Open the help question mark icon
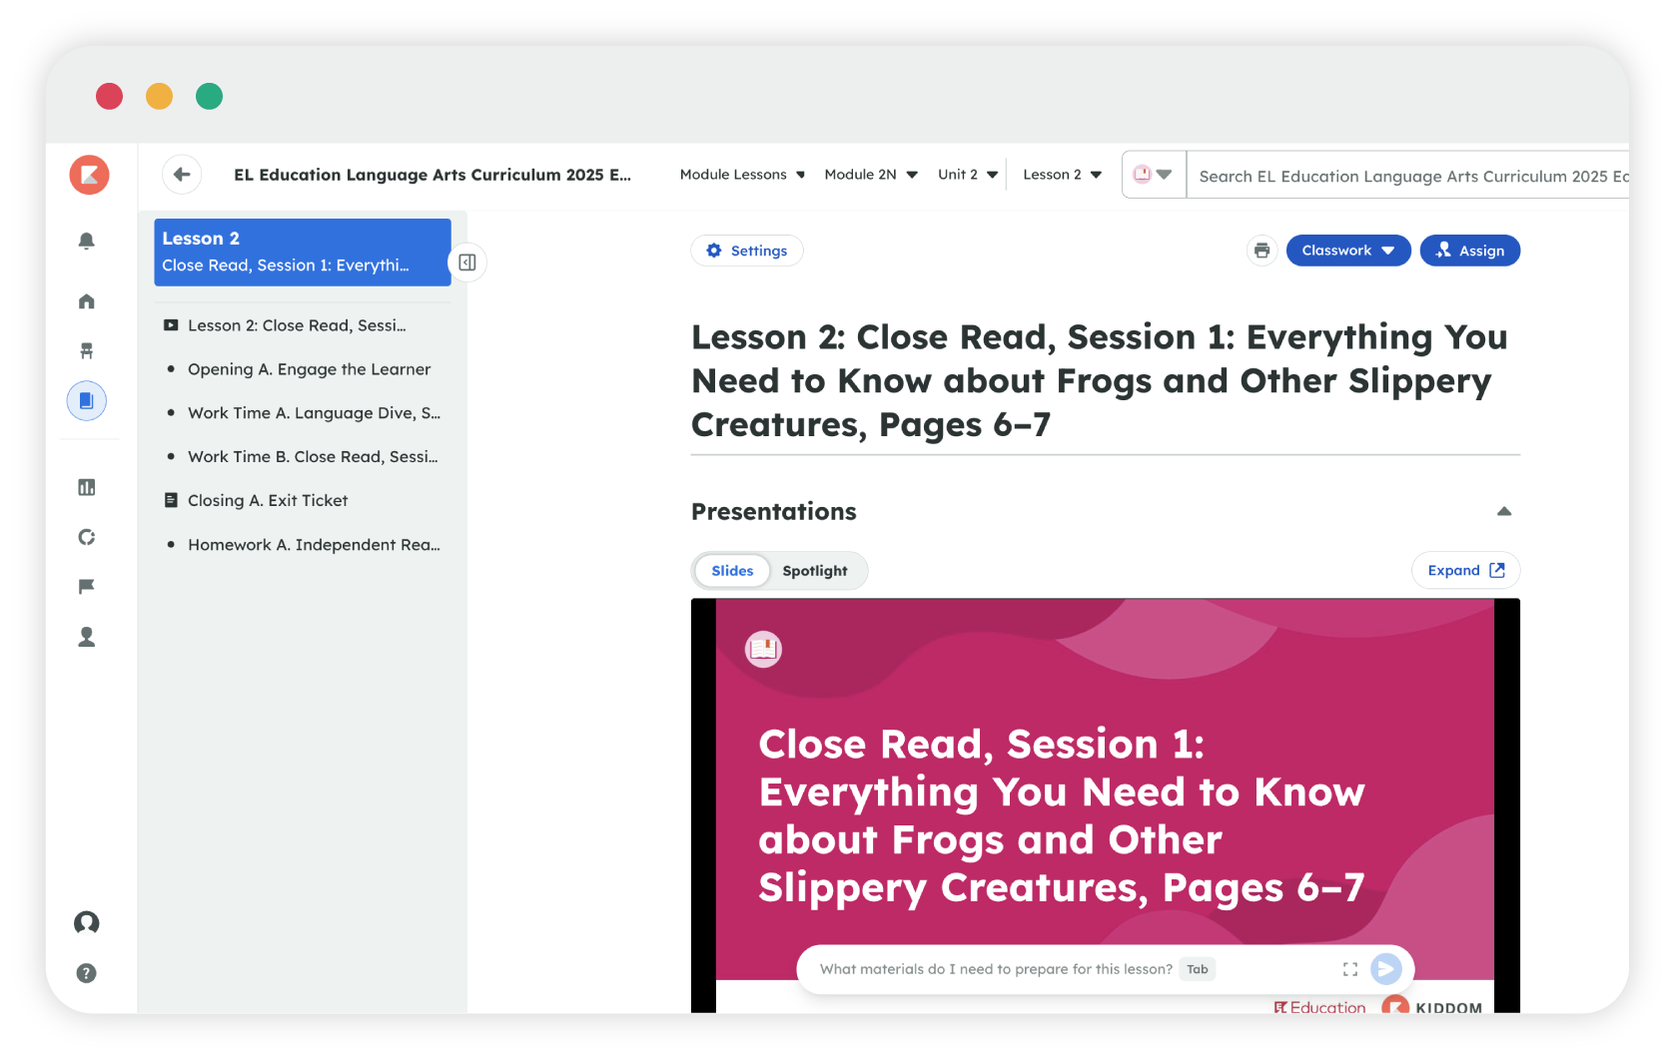Image resolution: width=1675 pixels, height=1060 pixels. (x=87, y=973)
